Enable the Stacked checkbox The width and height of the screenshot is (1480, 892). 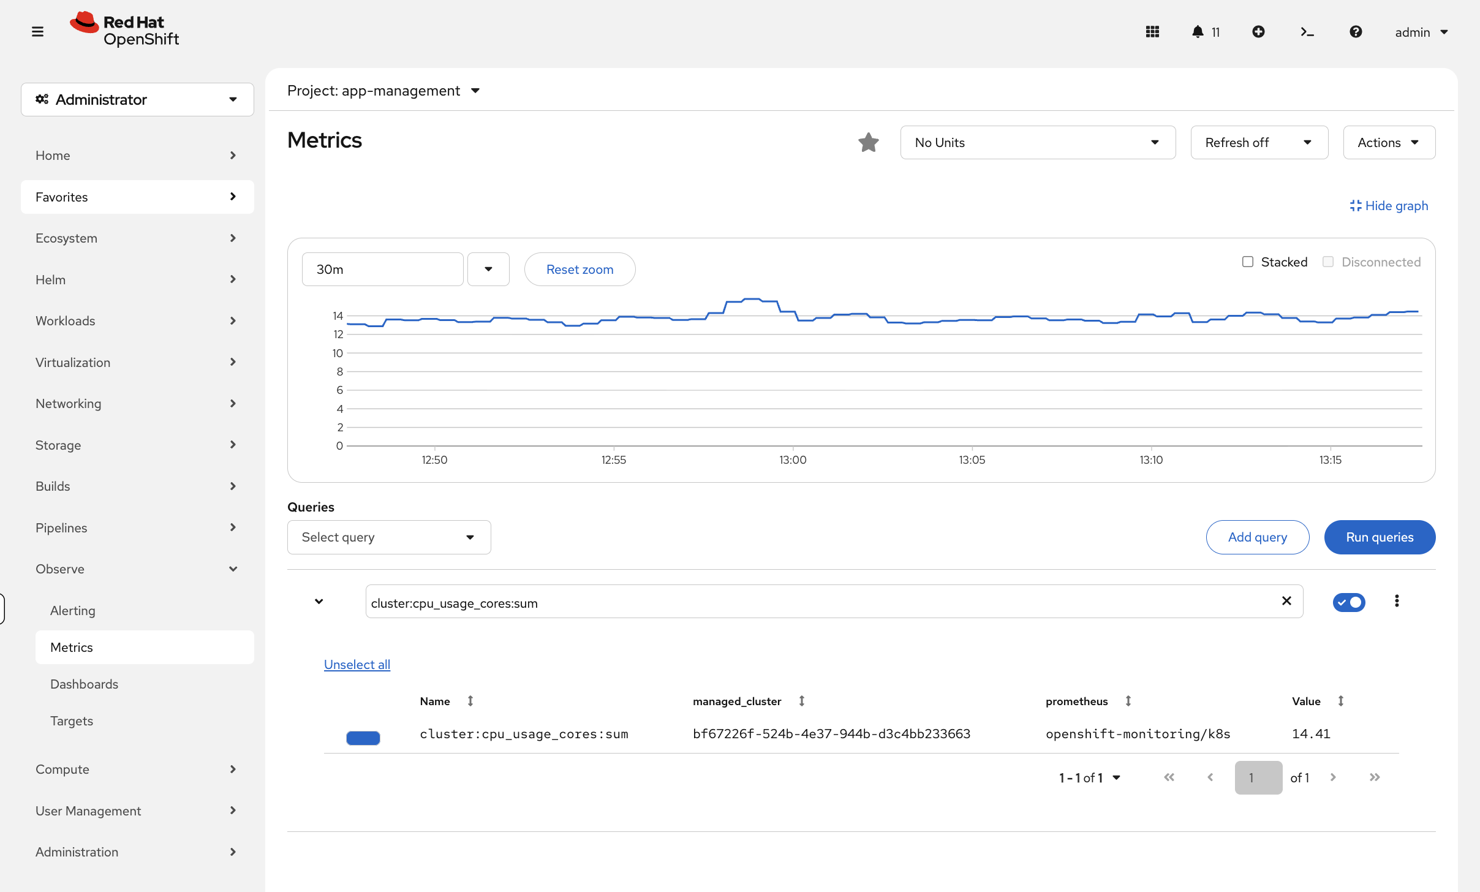[1247, 262]
